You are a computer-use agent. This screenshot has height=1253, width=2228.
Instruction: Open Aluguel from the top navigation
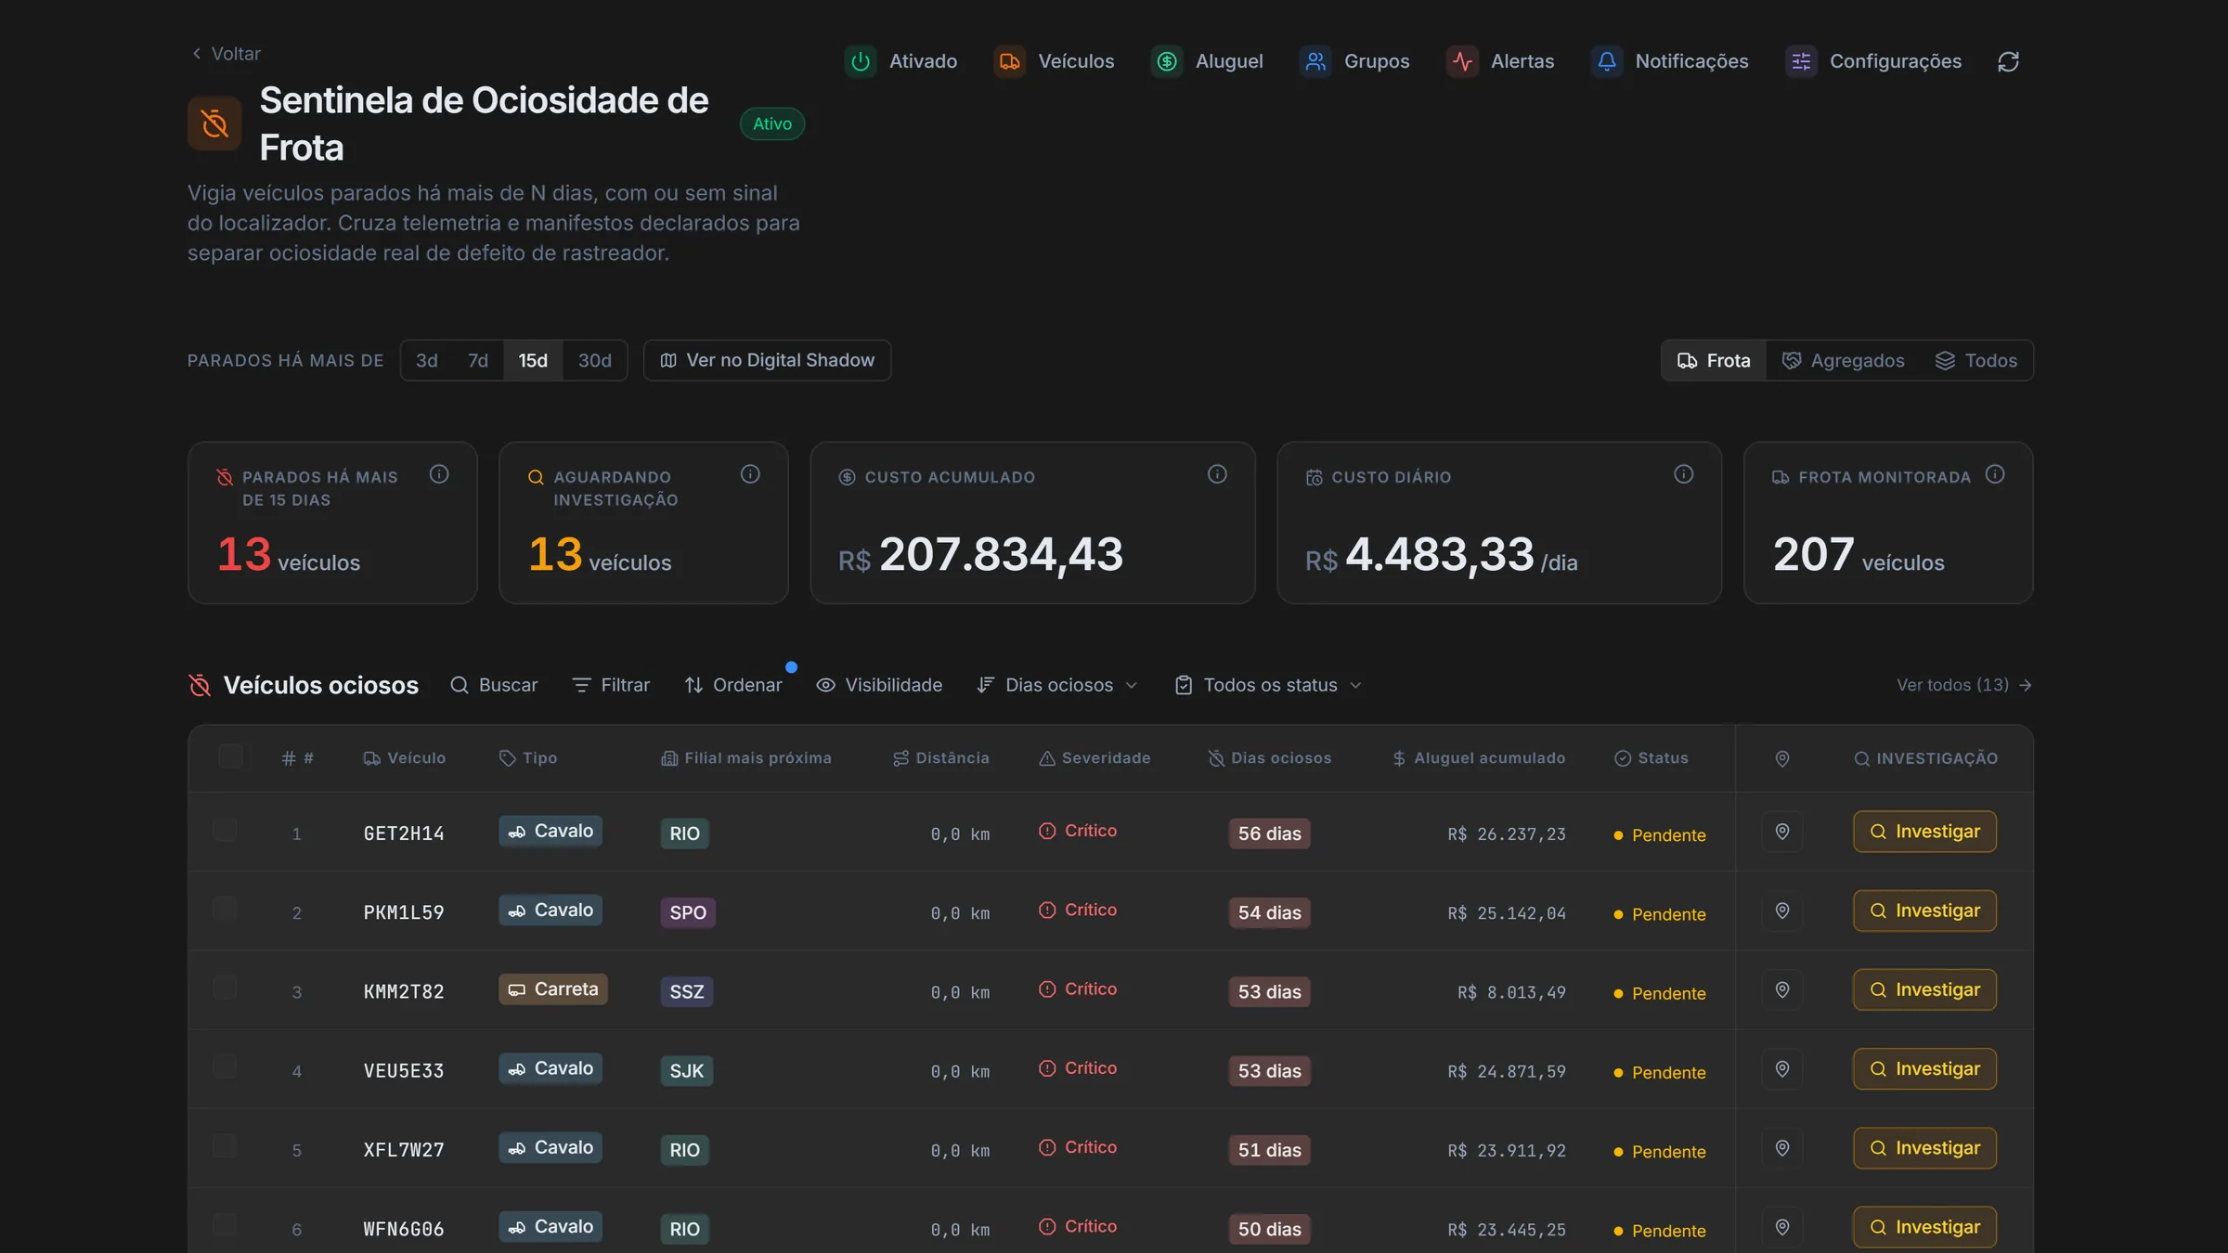click(x=1208, y=61)
